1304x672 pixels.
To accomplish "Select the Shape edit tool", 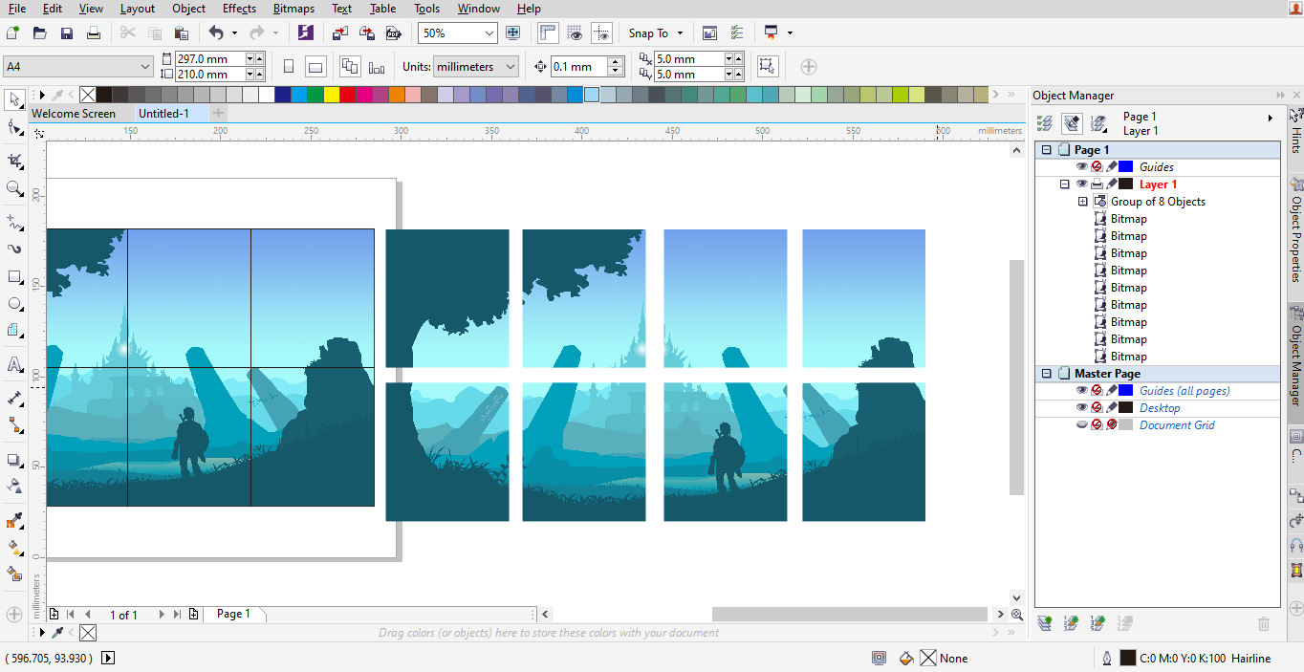I will tap(14, 127).
